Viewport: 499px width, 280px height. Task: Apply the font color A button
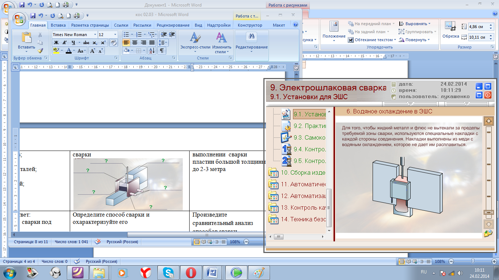point(68,51)
